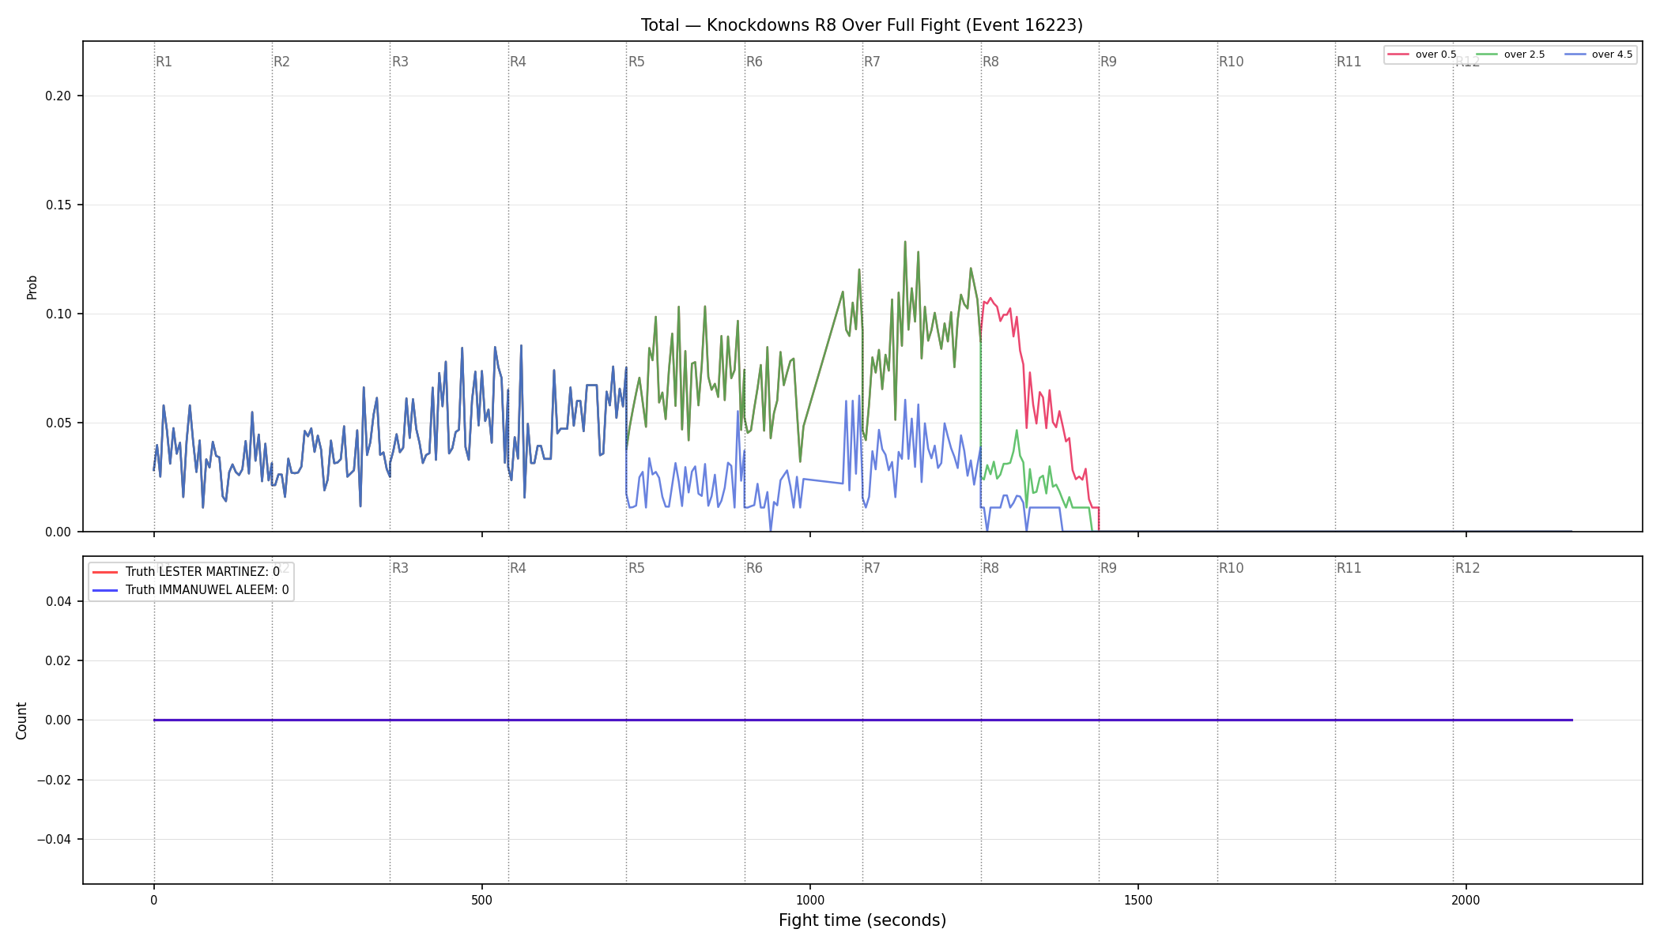Screen dimensions: 1660x948
Task: Click the 0.10 tick on Prob axis
Action: tap(58, 314)
